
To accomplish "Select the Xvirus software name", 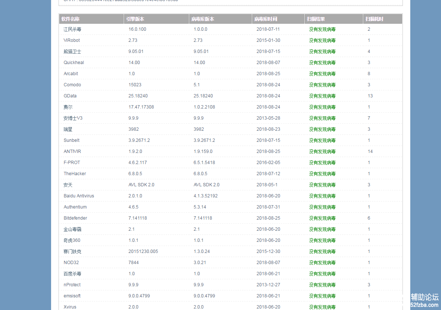I will pyautogui.click(x=70, y=307).
